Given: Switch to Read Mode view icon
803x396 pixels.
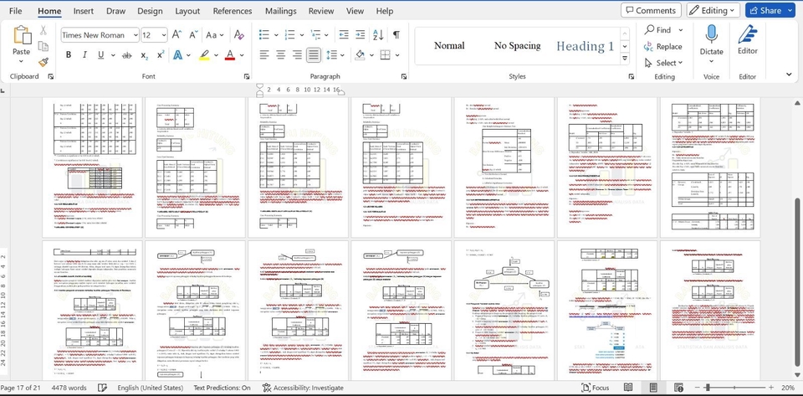Looking at the screenshot, I should (x=628, y=388).
